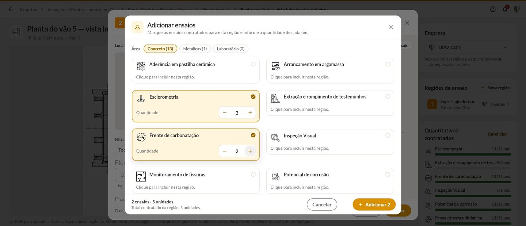Expand the Laje region entry chevron
The image size is (526, 226).
(508, 104)
